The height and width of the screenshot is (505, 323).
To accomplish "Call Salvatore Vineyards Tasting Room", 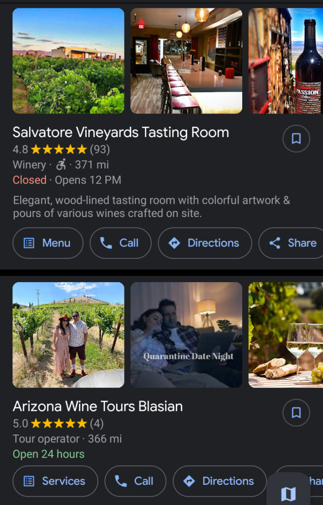I will 120,243.
